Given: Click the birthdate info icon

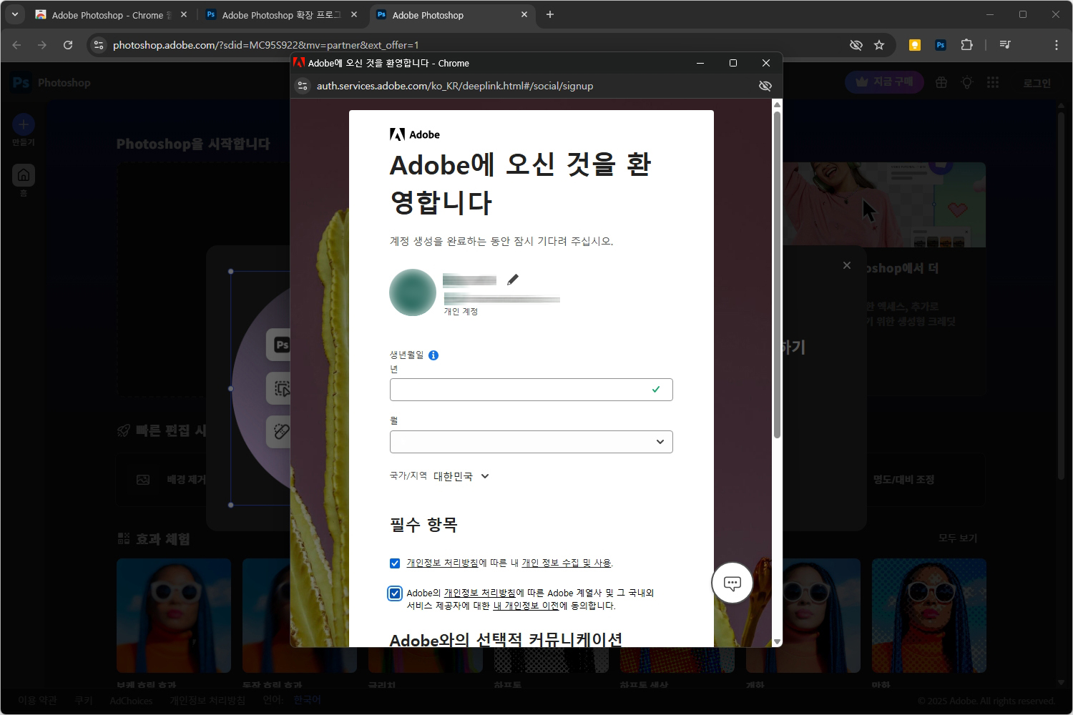Looking at the screenshot, I should pyautogui.click(x=433, y=355).
